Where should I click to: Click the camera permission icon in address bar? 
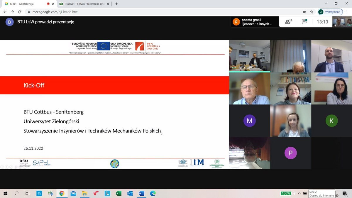click(x=304, y=12)
